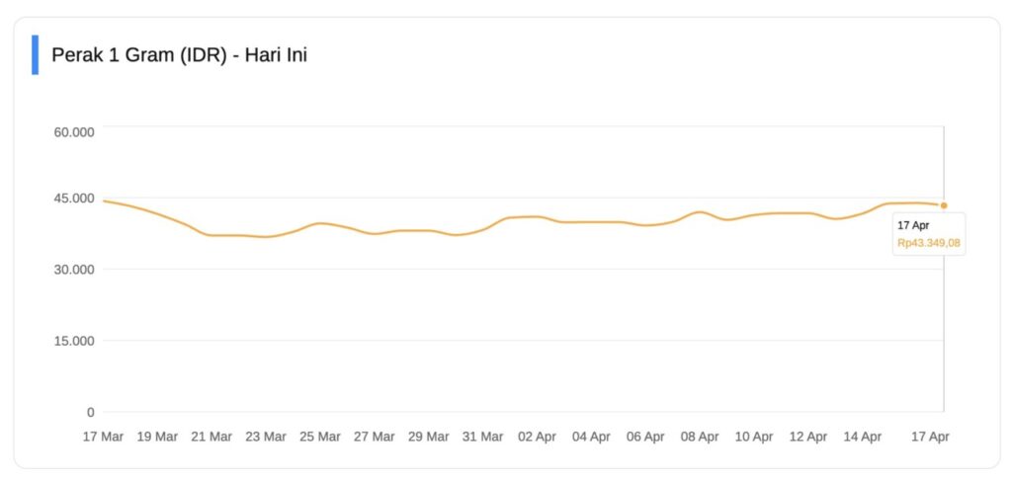Pick the 12 Apr date on the x-axis

click(808, 436)
